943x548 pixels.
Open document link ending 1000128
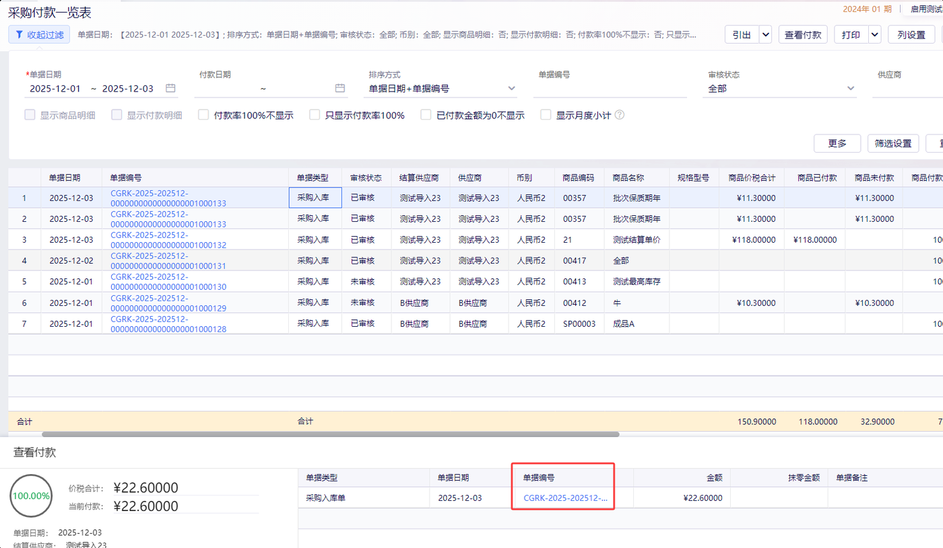point(168,323)
